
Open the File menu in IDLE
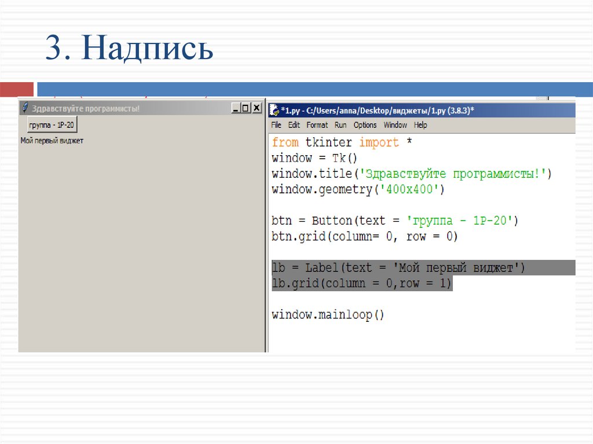(x=276, y=125)
